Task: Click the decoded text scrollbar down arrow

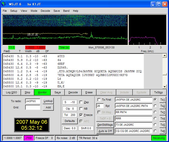Action: point(164,87)
